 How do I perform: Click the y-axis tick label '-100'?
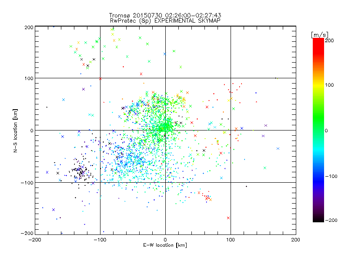(x=27, y=183)
